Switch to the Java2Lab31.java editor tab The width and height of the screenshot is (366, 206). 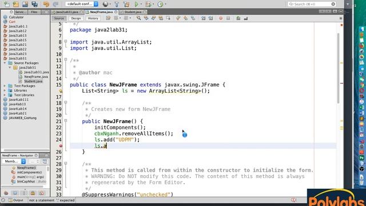coord(67,11)
